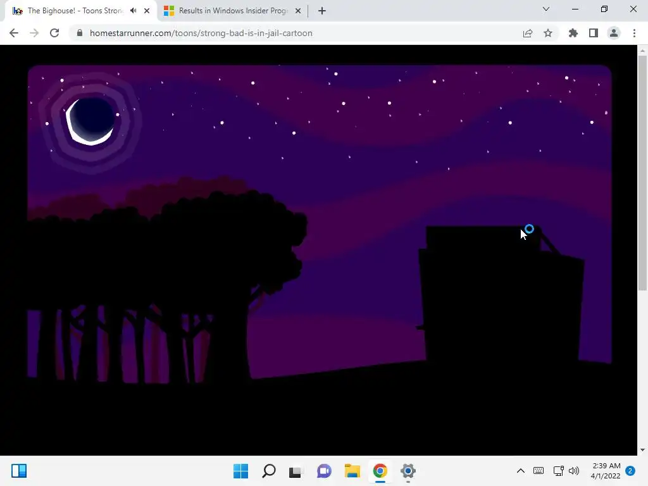Share this page via share icon

coord(527,33)
